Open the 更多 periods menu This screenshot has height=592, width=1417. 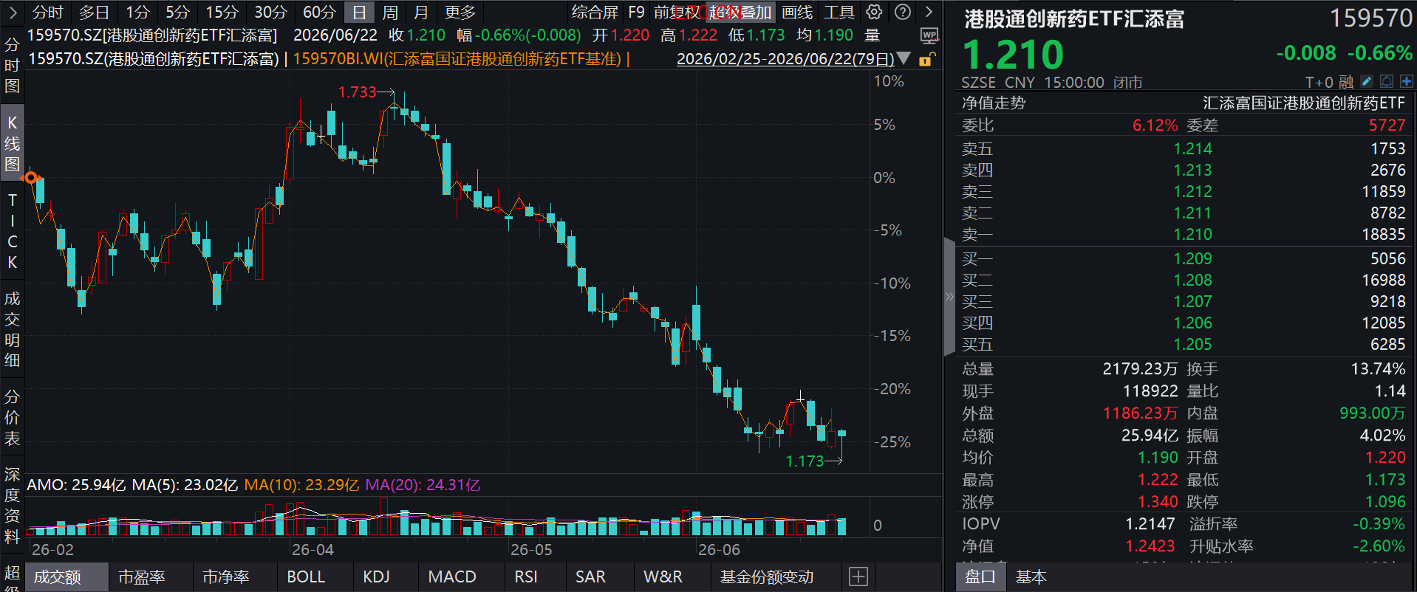[460, 12]
